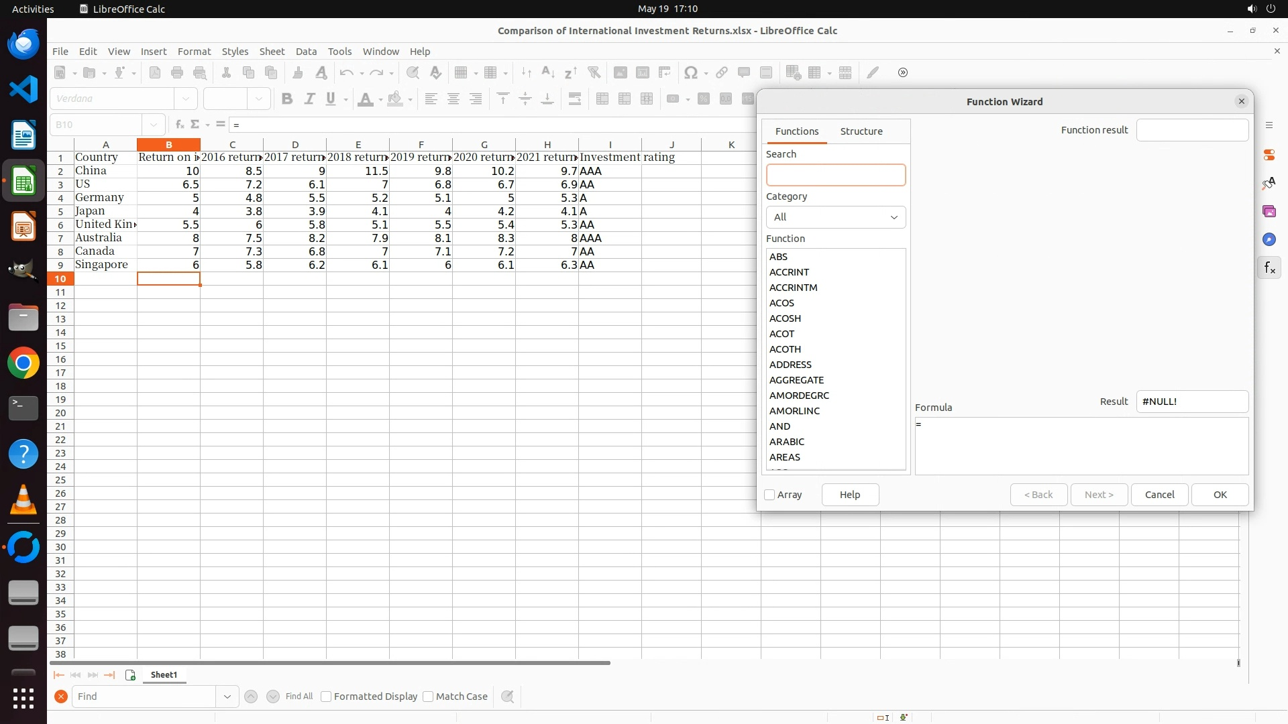
Task: Open the Styles sidebar icon
Action: pos(1269,183)
